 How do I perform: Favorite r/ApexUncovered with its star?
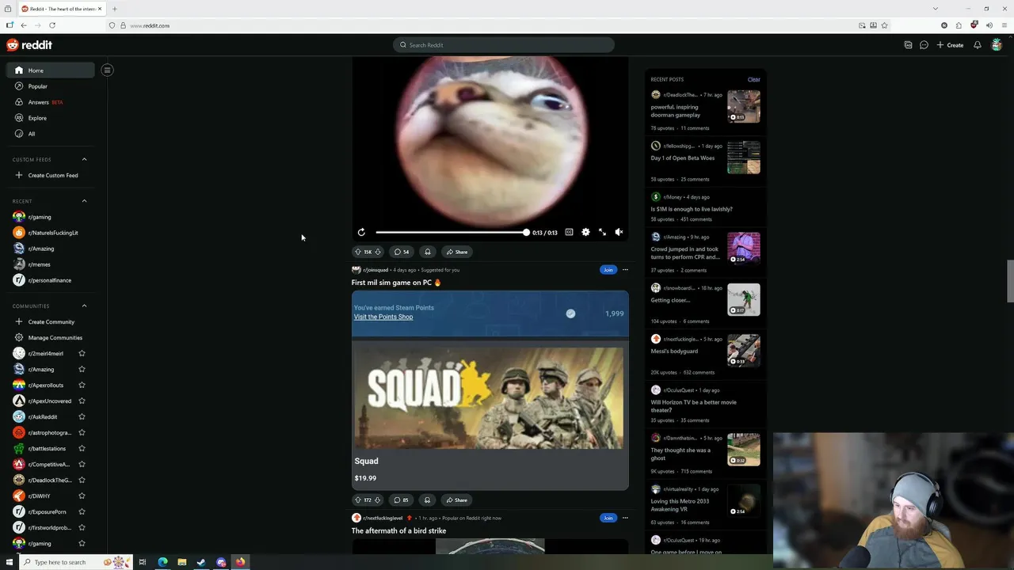[82, 401]
